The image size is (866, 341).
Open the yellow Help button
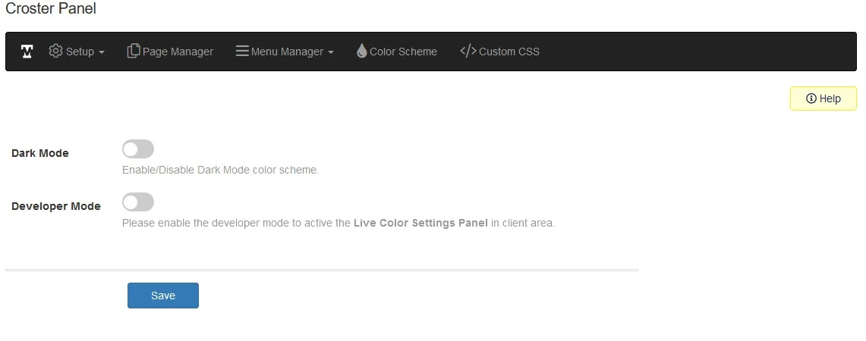coord(823,99)
